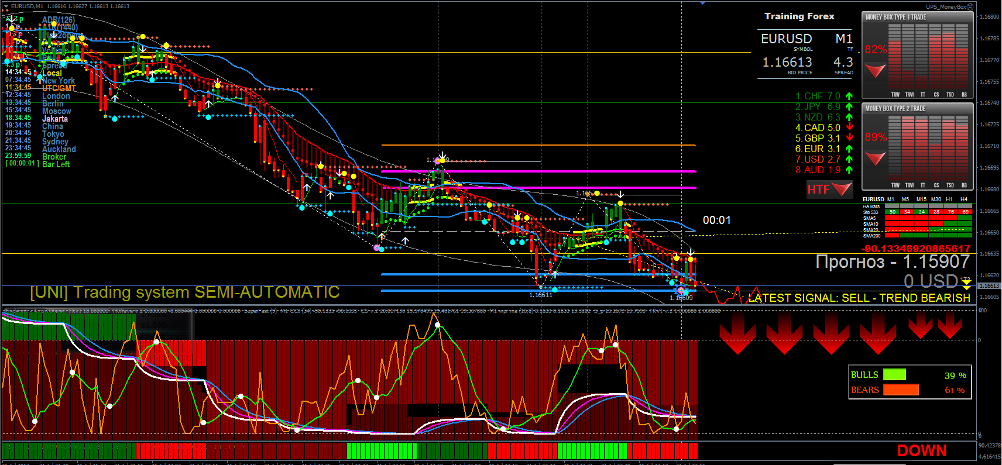
Task: Click the orange BEARS strength bar
Action: click(x=901, y=390)
